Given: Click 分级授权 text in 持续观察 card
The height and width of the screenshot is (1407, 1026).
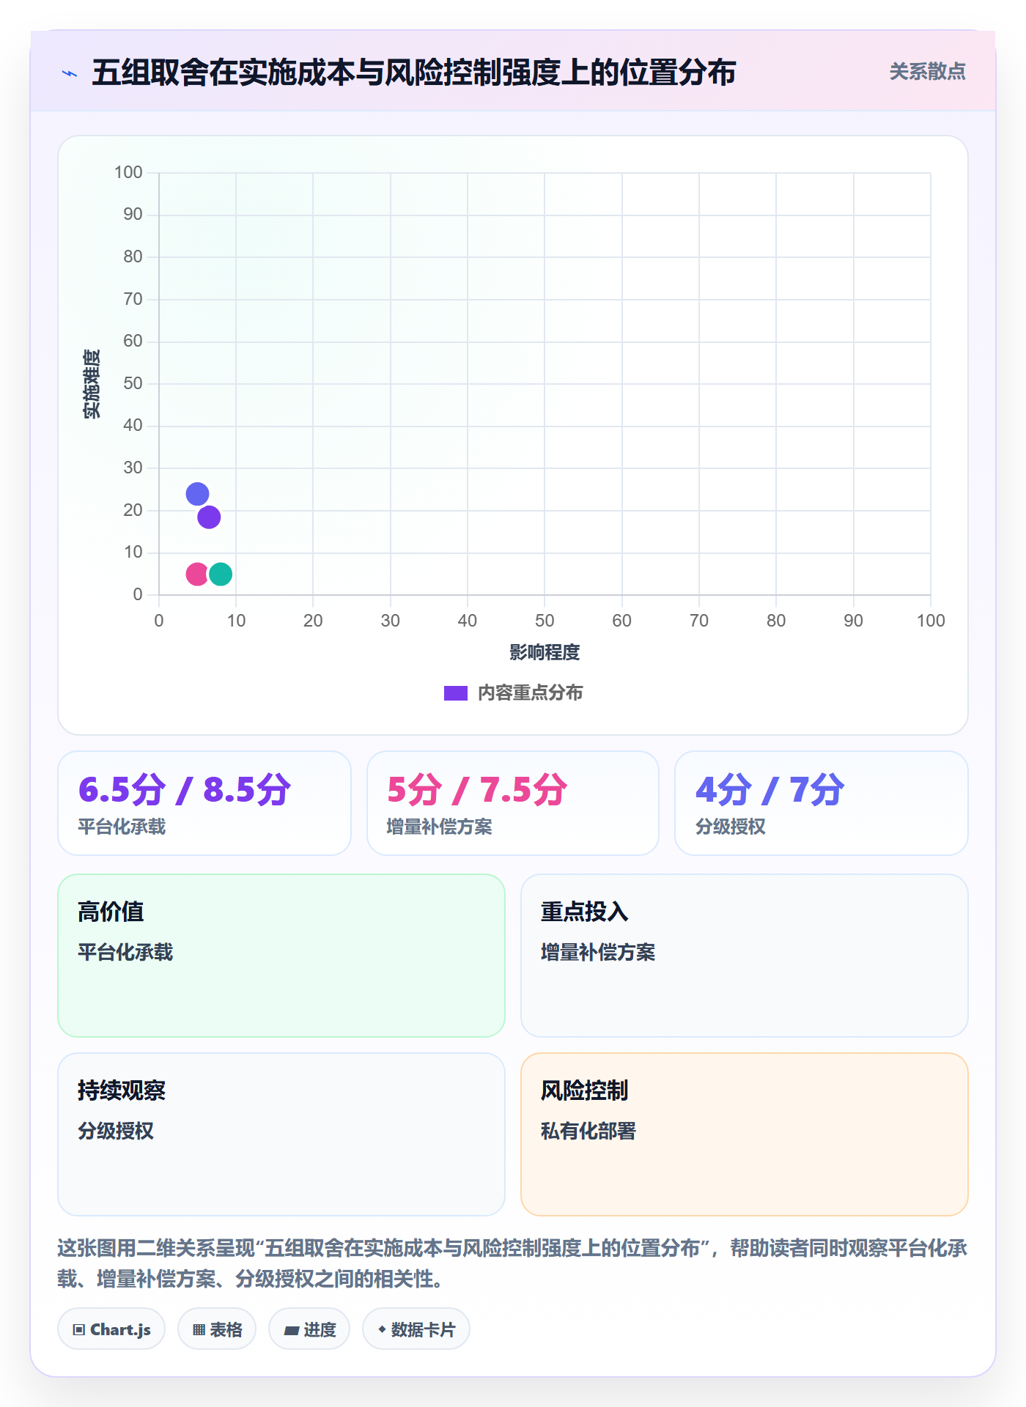Looking at the screenshot, I should tap(116, 1131).
